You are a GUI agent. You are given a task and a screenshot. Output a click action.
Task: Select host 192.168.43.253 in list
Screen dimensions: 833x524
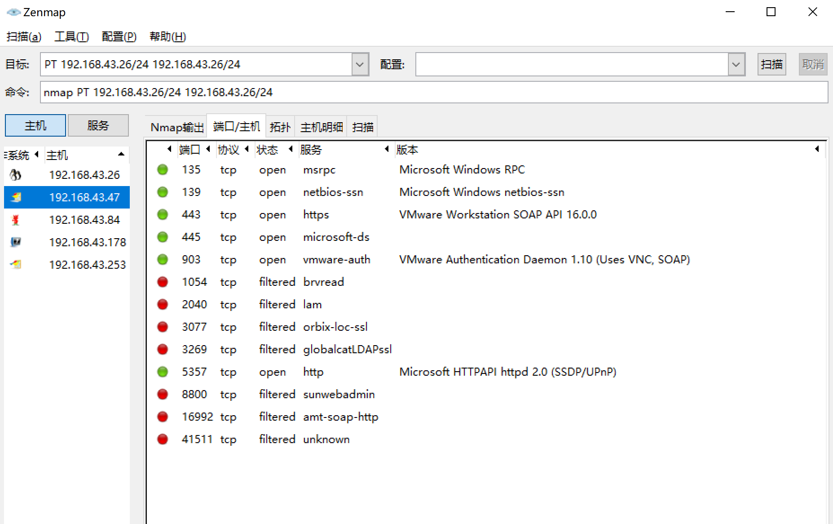tap(67, 264)
